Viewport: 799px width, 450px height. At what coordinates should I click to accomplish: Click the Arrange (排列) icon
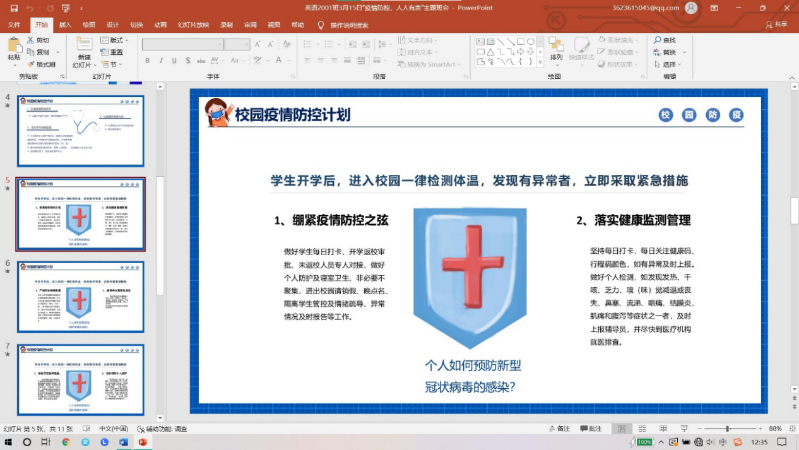click(x=556, y=45)
